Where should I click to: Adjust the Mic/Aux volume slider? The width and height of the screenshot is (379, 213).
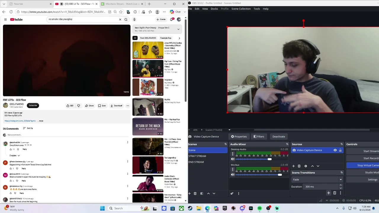point(280,175)
